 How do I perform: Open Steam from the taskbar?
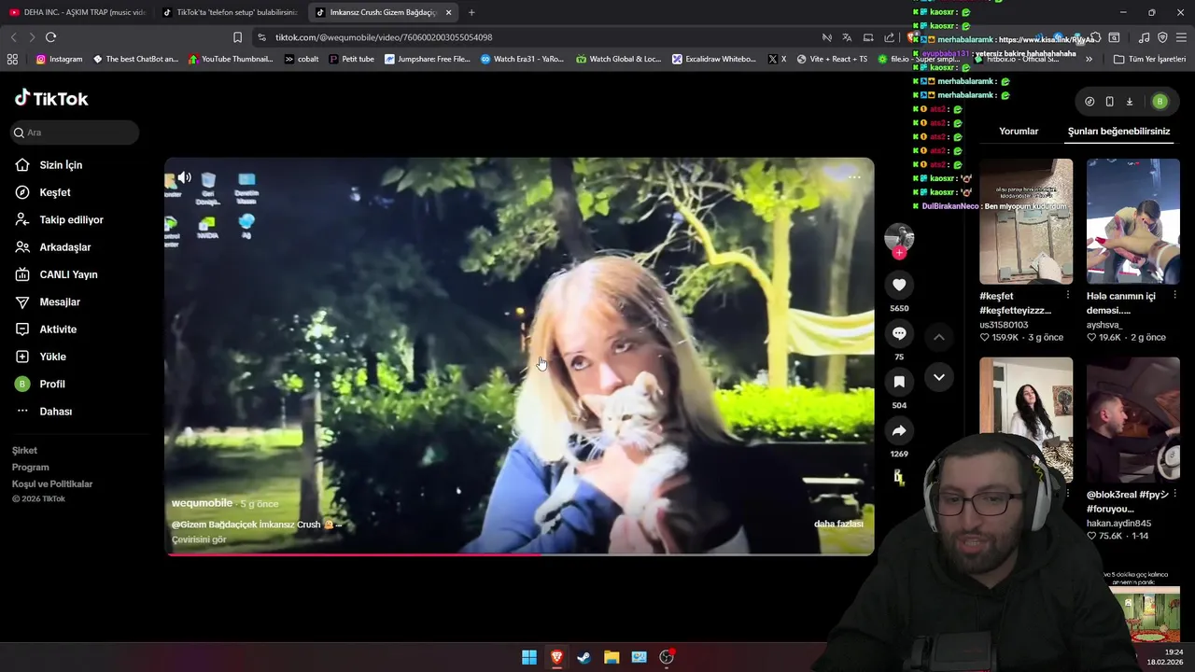click(583, 657)
